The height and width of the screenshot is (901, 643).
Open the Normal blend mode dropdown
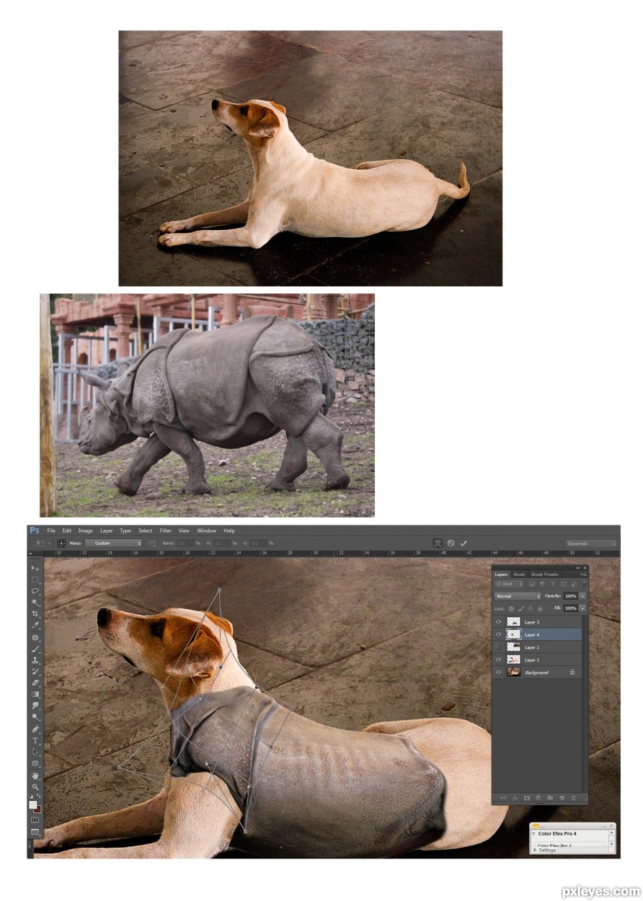(518, 596)
